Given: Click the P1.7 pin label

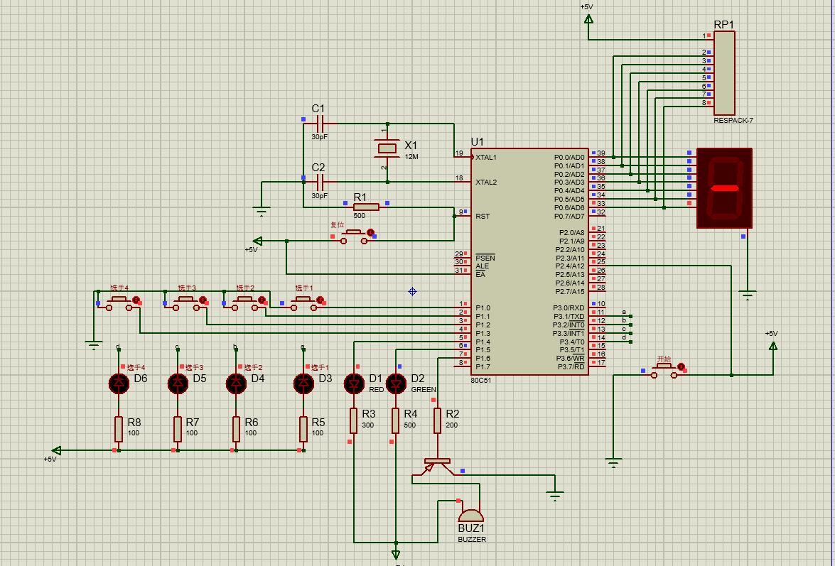Looking at the screenshot, I should point(483,367).
